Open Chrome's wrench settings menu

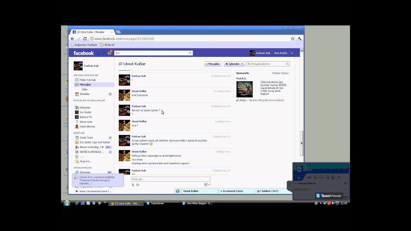coord(300,38)
